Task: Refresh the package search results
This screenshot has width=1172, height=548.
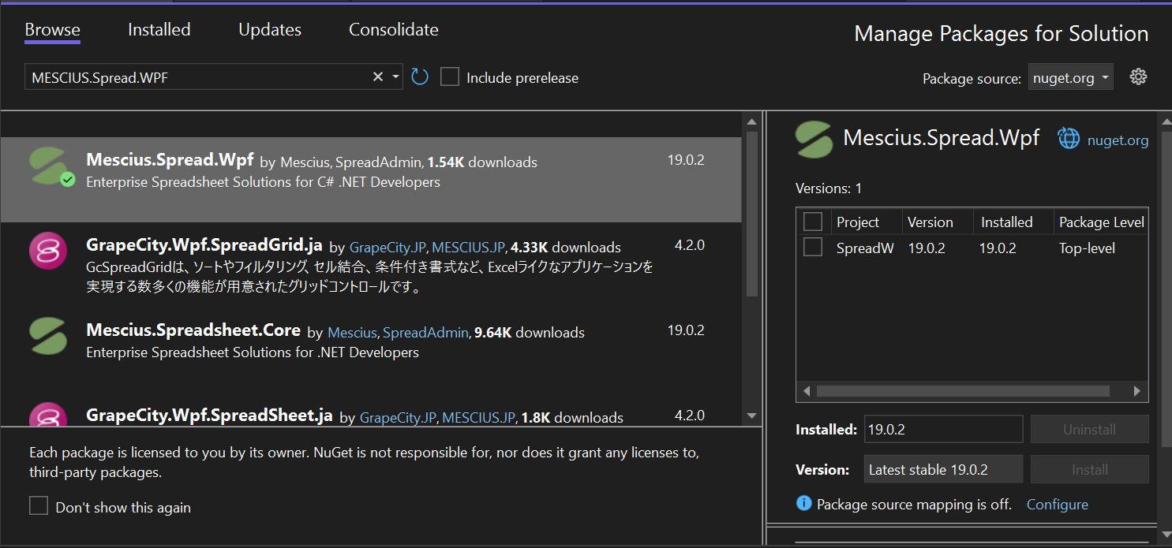Action: pos(420,76)
